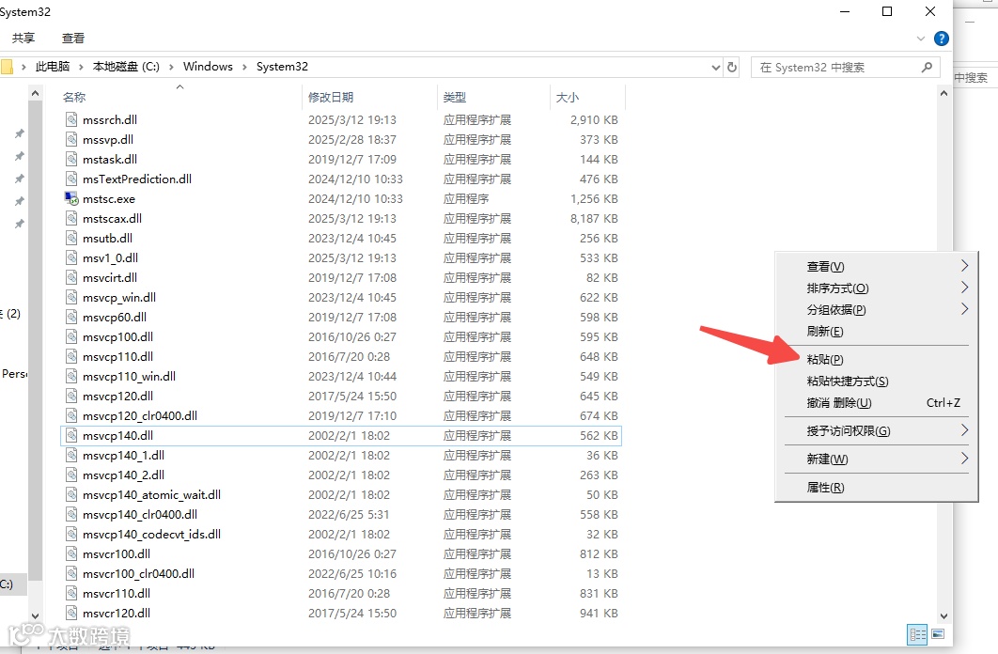Click the mstask.dll file icon
Screen dimensions: 998x654
tap(71, 159)
